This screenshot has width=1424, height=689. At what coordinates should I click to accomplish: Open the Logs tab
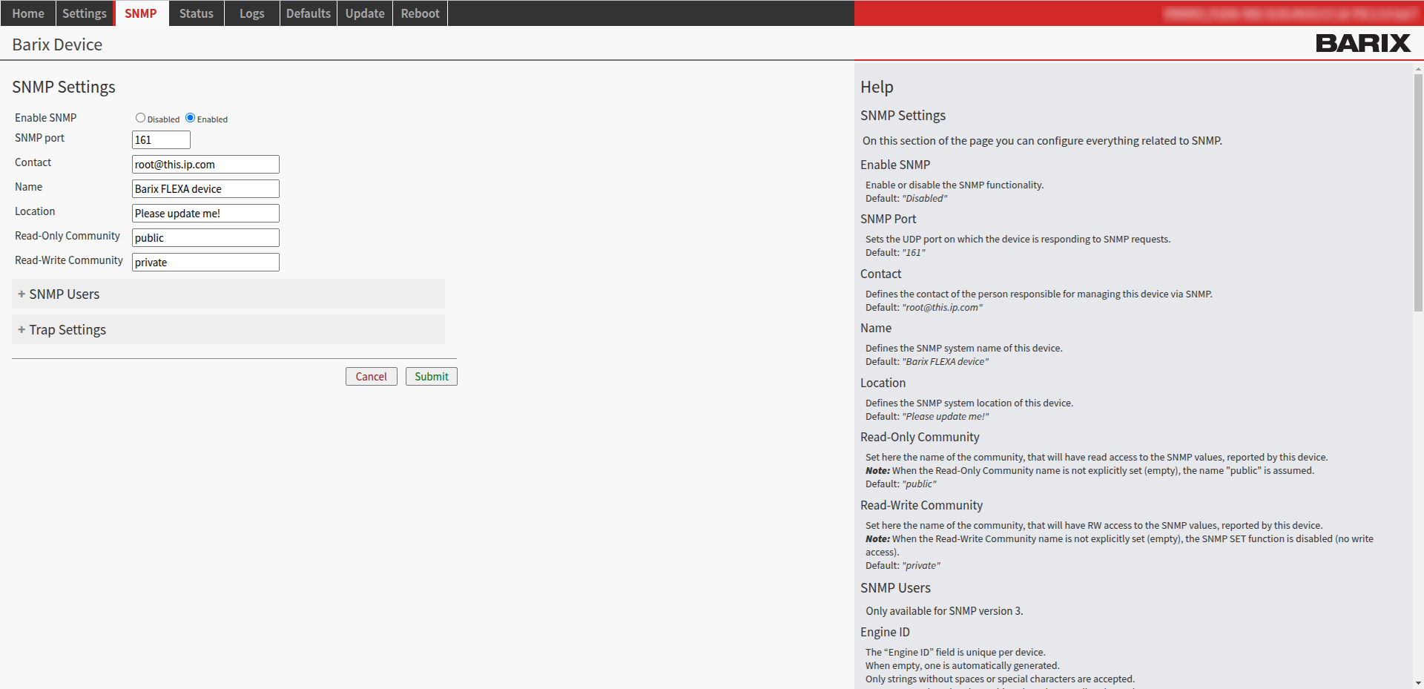click(251, 13)
